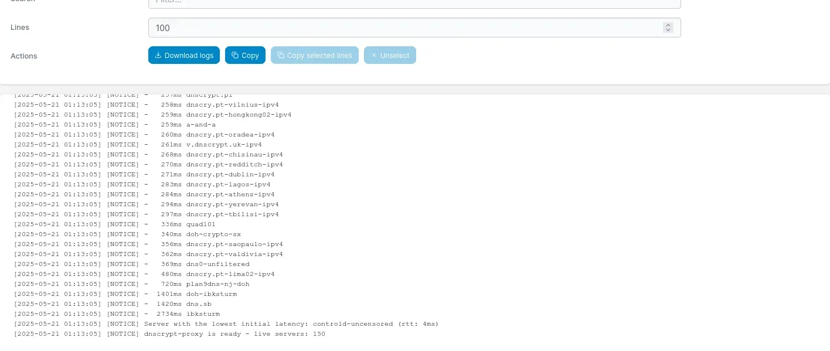
Task: Select log line dnscry.pt-lima02-ipv4
Action: pos(144,274)
